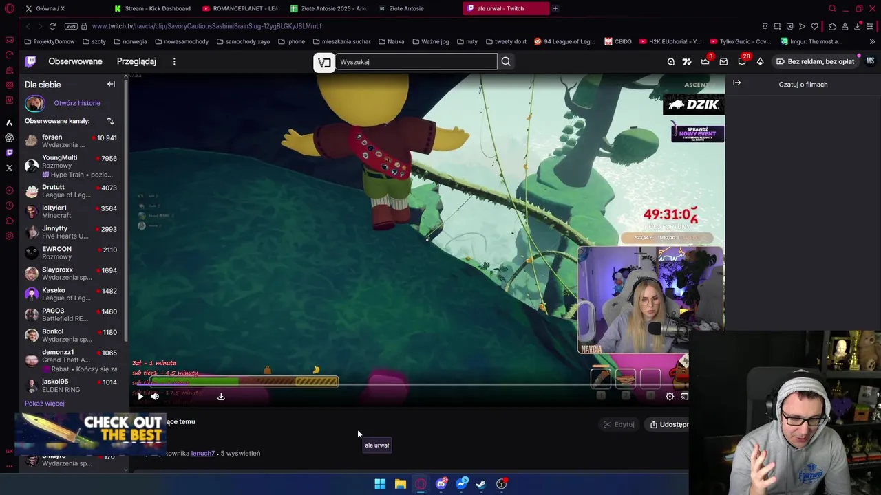This screenshot has height=495, width=881.
Task: Open the lenuch7 user link
Action: 203,453
